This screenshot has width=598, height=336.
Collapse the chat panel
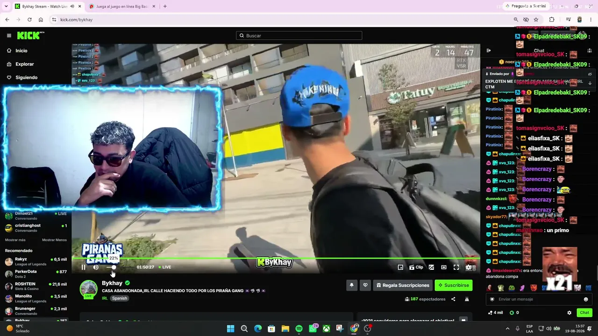point(488,50)
